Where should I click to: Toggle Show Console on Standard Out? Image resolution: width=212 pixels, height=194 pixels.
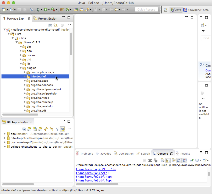(179, 161)
